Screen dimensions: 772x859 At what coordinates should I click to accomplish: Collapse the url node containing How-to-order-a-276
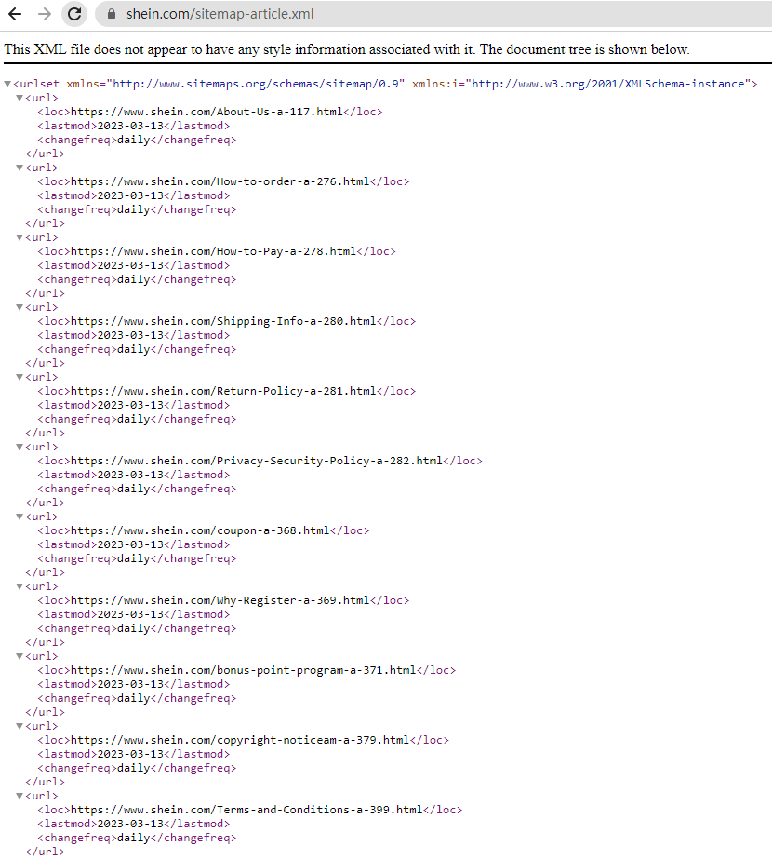click(x=20, y=168)
